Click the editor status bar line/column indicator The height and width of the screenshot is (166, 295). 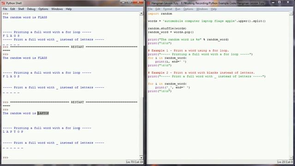click(x=285, y=162)
